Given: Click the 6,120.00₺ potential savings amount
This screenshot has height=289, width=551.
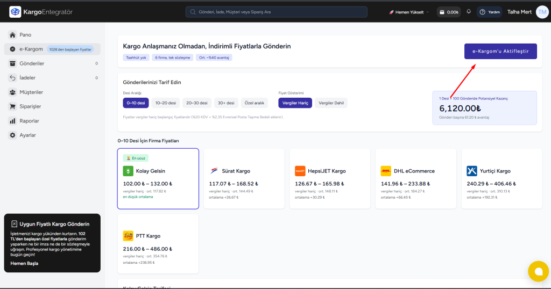Looking at the screenshot, I should tap(460, 109).
